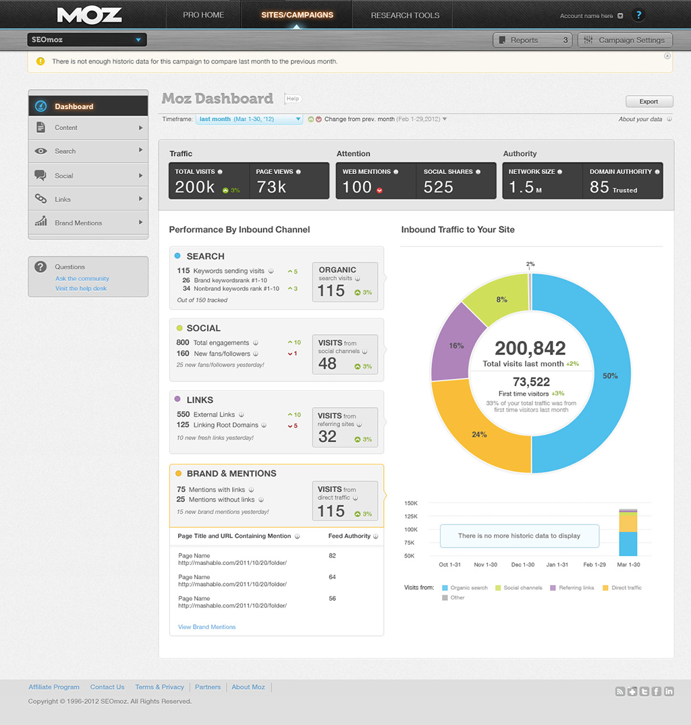Screen dimensions: 691x725
Task: Click the info icon next to Domain Authority
Action: coord(657,171)
